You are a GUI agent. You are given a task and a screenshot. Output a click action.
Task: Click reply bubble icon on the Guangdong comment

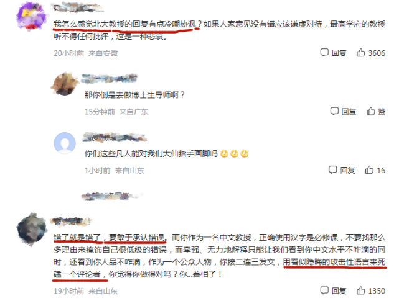pos(334,111)
